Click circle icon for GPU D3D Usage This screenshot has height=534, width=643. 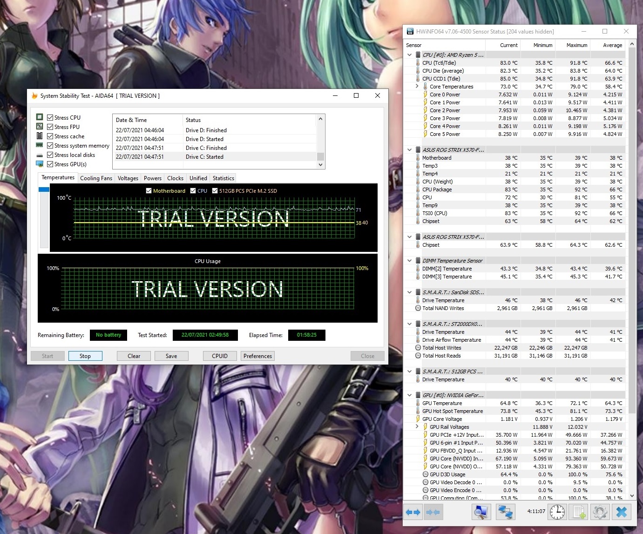coord(425,474)
